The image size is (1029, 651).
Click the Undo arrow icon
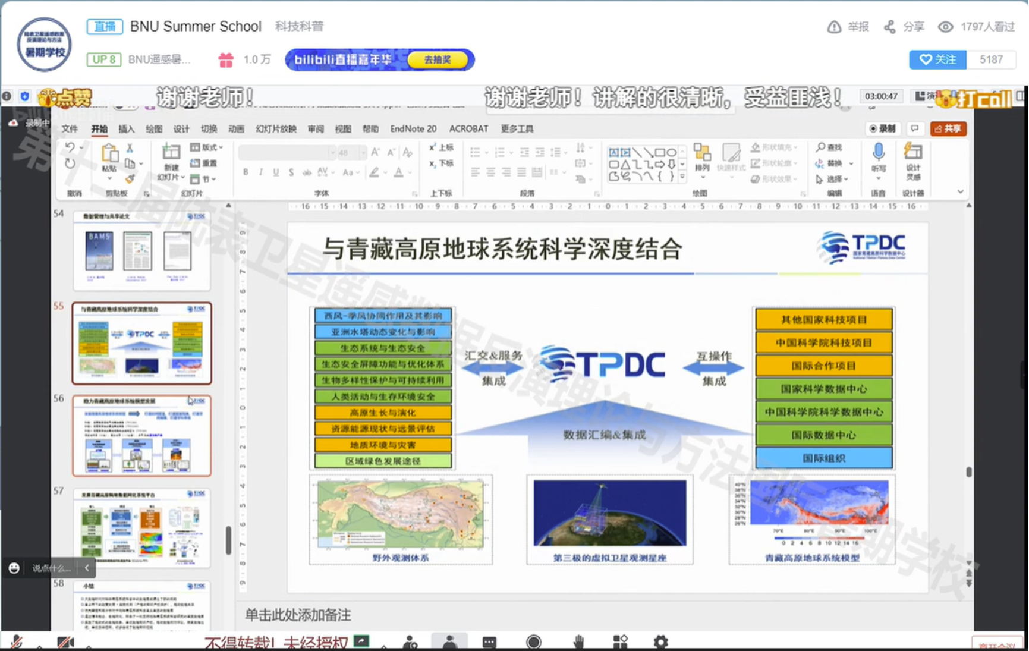(70, 147)
